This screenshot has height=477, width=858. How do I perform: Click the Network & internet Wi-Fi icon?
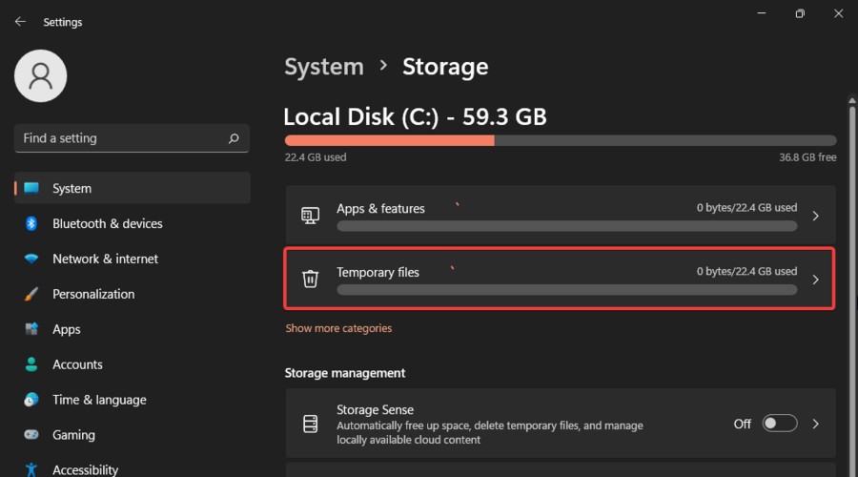tap(31, 259)
